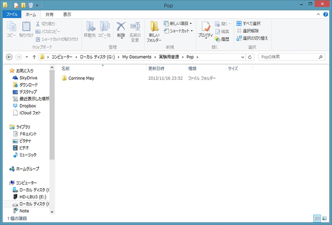Image resolution: width=332 pixels, height=225 pixels.
Task: Click navigation pane scrollbar up arrow
Action: [52, 68]
